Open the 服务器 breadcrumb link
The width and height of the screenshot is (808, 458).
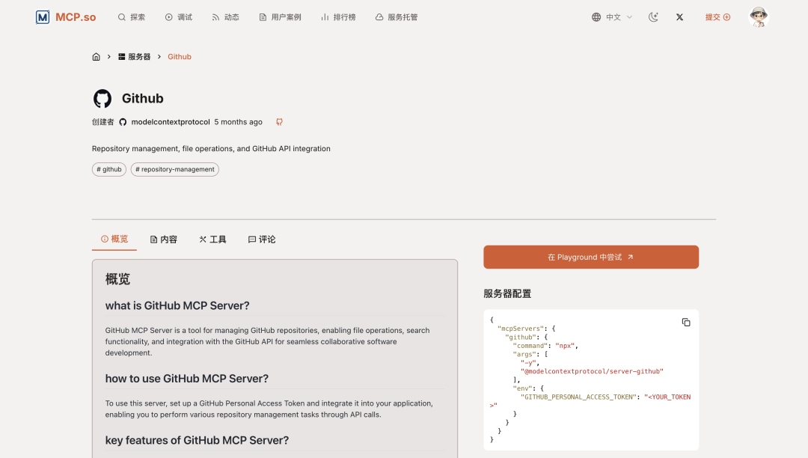point(134,57)
